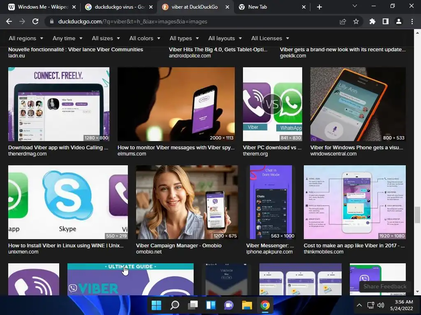Expand the All Licenses filter
Image resolution: width=421 pixels, height=315 pixels.
click(270, 38)
